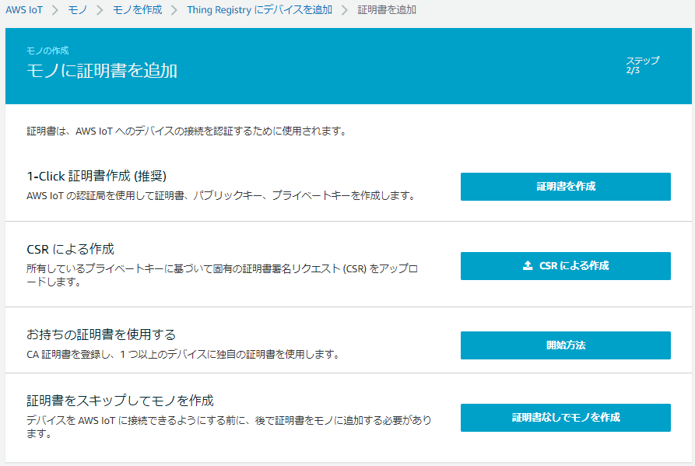Image resolution: width=695 pixels, height=466 pixels.
Task: Click the CA 証明書を登録し description text
Action: (184, 355)
